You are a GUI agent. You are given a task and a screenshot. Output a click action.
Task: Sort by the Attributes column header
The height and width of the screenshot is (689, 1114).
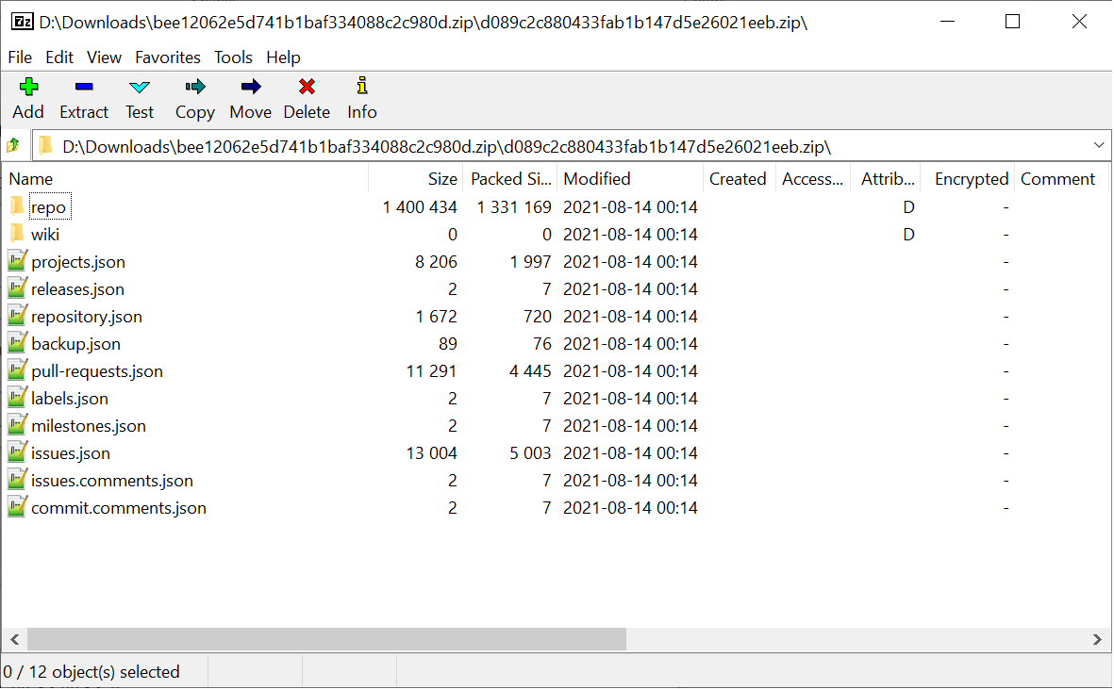(x=884, y=179)
